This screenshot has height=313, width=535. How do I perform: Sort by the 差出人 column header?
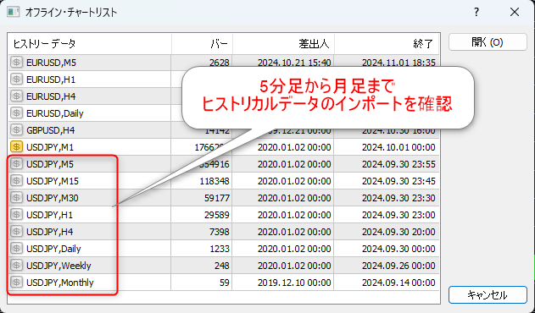click(283, 44)
